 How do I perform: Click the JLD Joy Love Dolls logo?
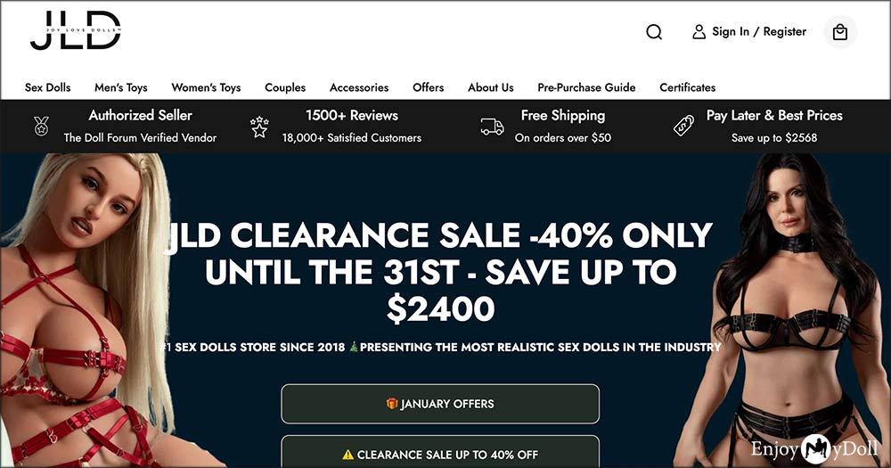click(x=75, y=30)
